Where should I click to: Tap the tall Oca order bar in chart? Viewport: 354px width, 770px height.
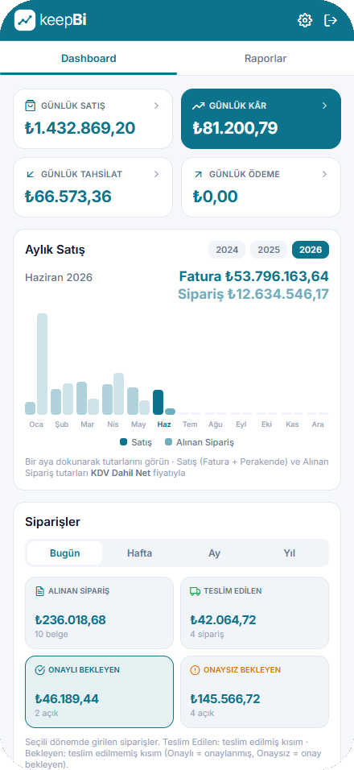coord(42,364)
